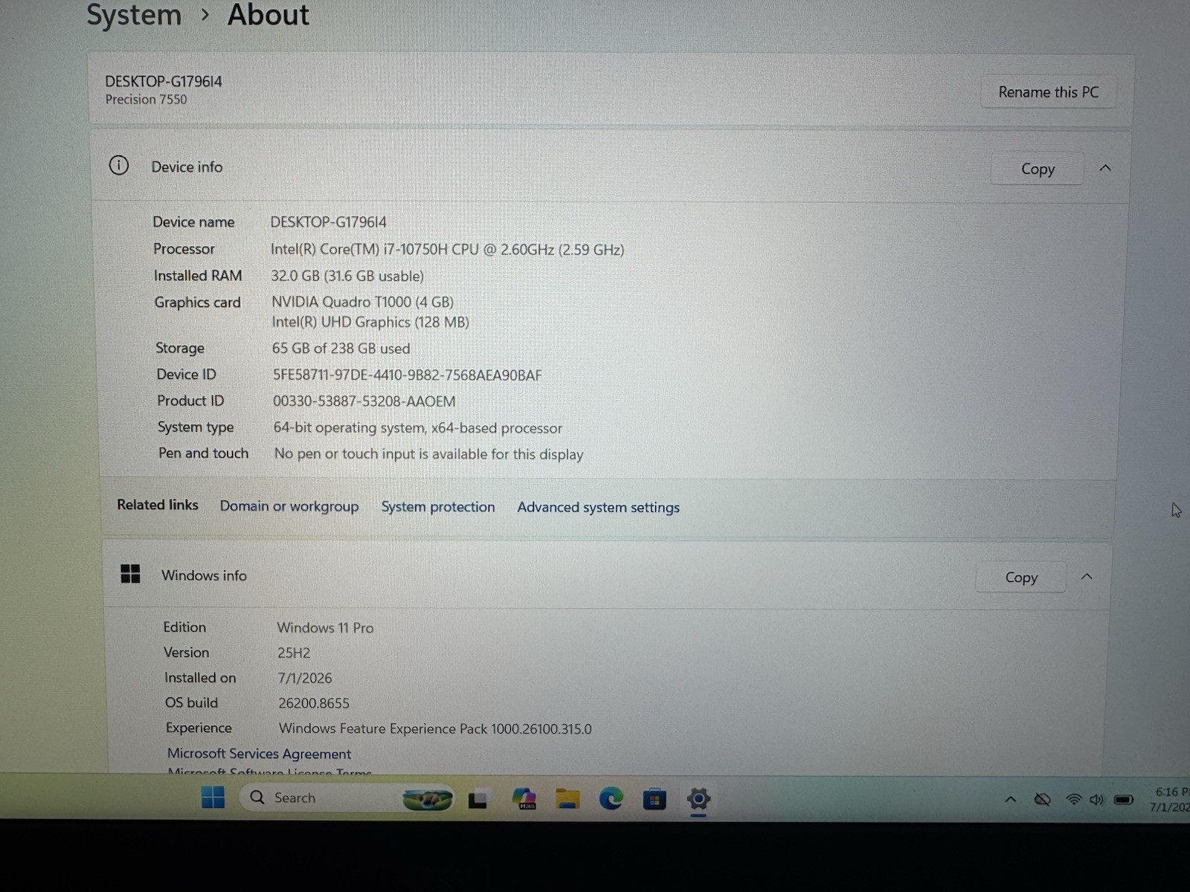
Task: Click the volume speaker tray icon
Action: [x=1096, y=800]
